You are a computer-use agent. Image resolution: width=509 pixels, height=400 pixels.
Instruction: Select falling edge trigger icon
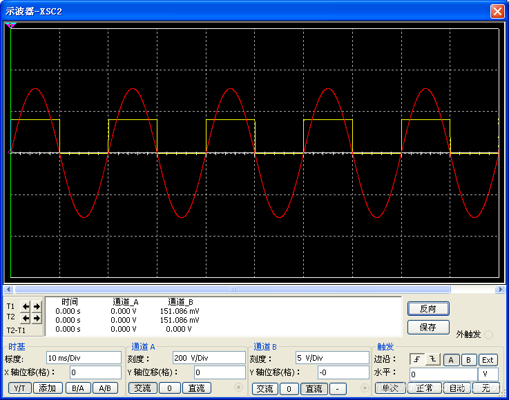[433, 359]
